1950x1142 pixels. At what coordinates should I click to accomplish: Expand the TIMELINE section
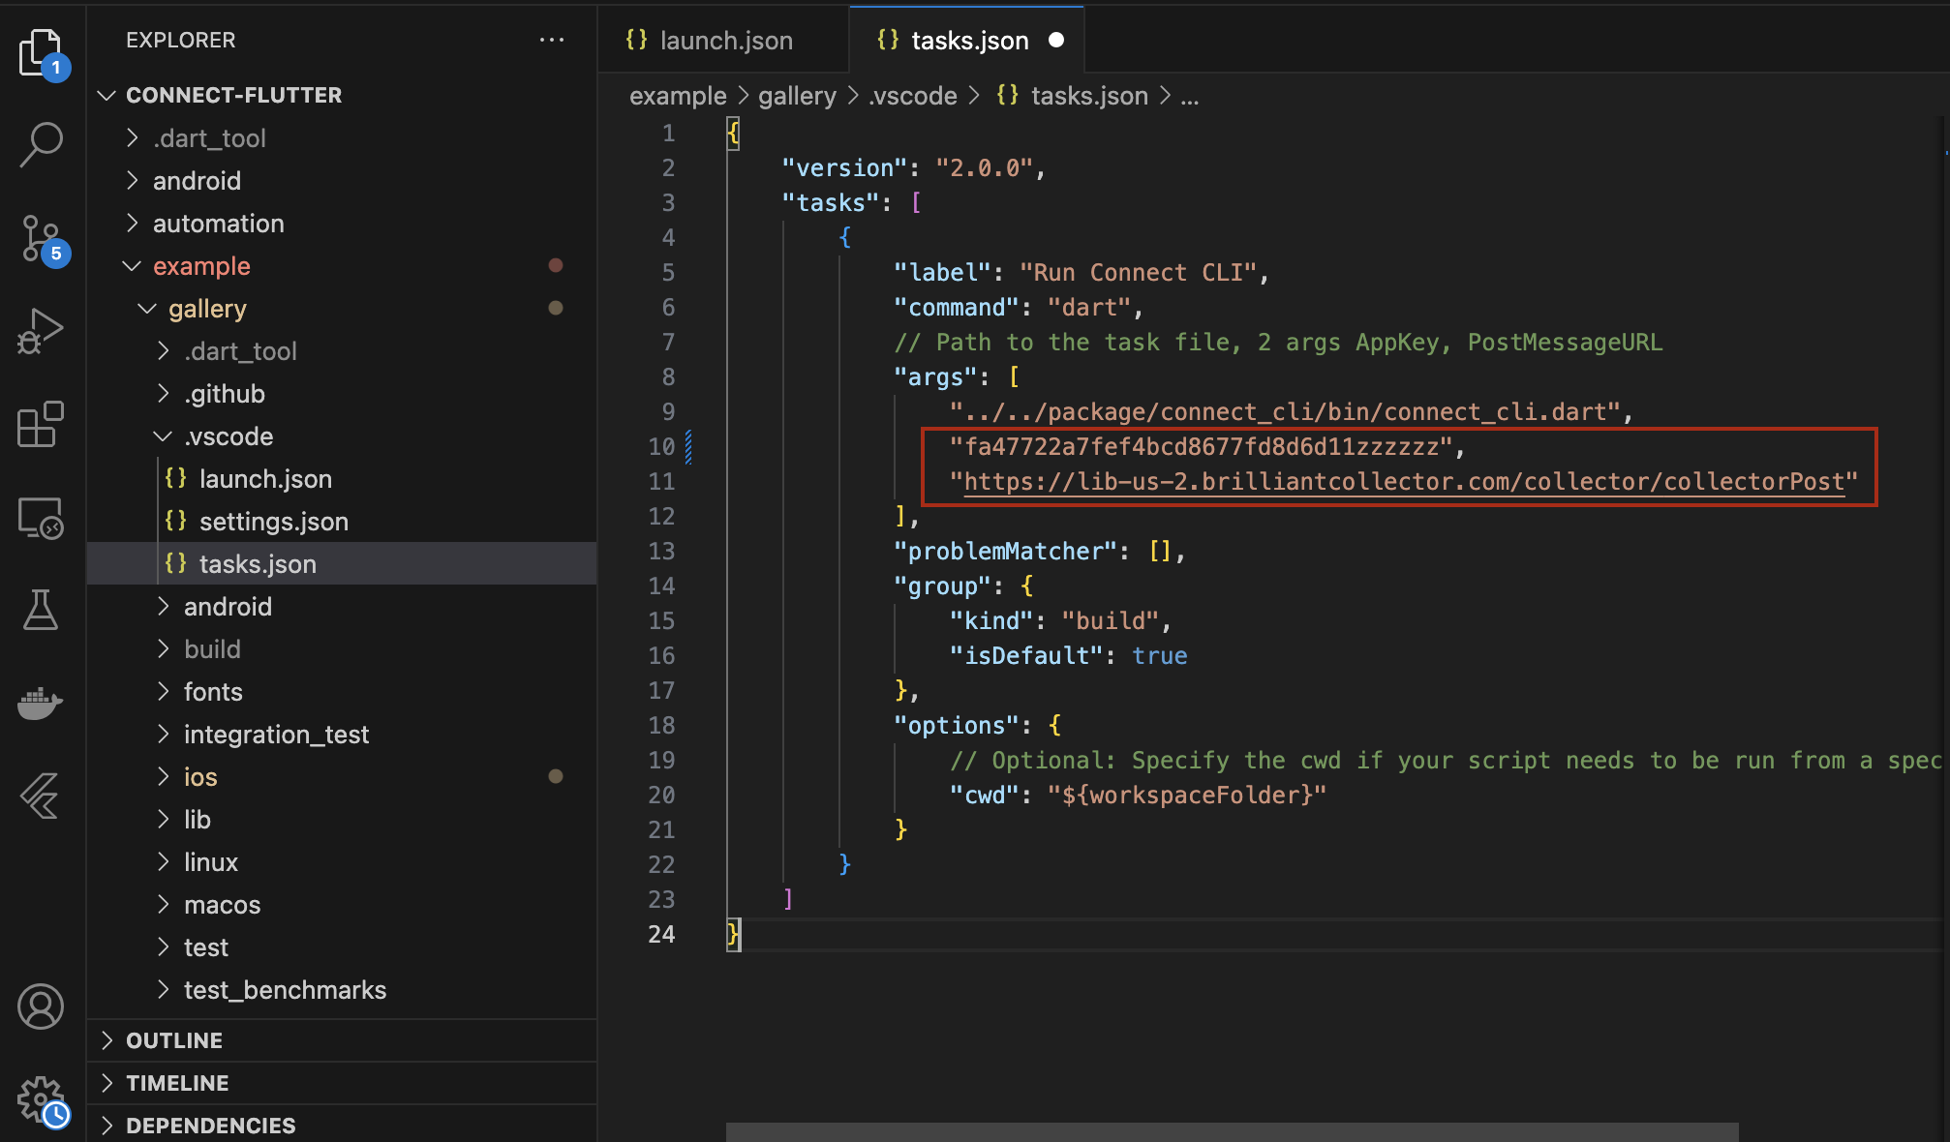(x=342, y=1083)
